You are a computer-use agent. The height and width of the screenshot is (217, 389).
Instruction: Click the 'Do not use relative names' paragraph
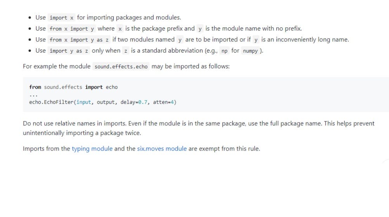[x=199, y=128]
